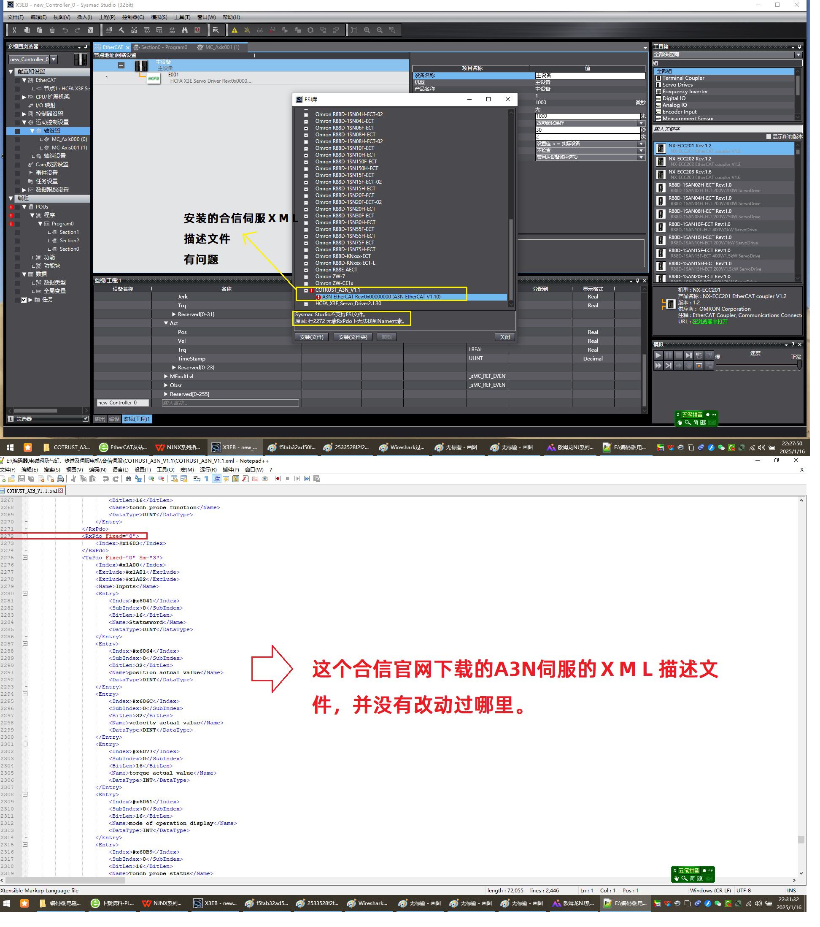Click the yellow warning triangle toolbar icon

pyautogui.click(x=235, y=30)
